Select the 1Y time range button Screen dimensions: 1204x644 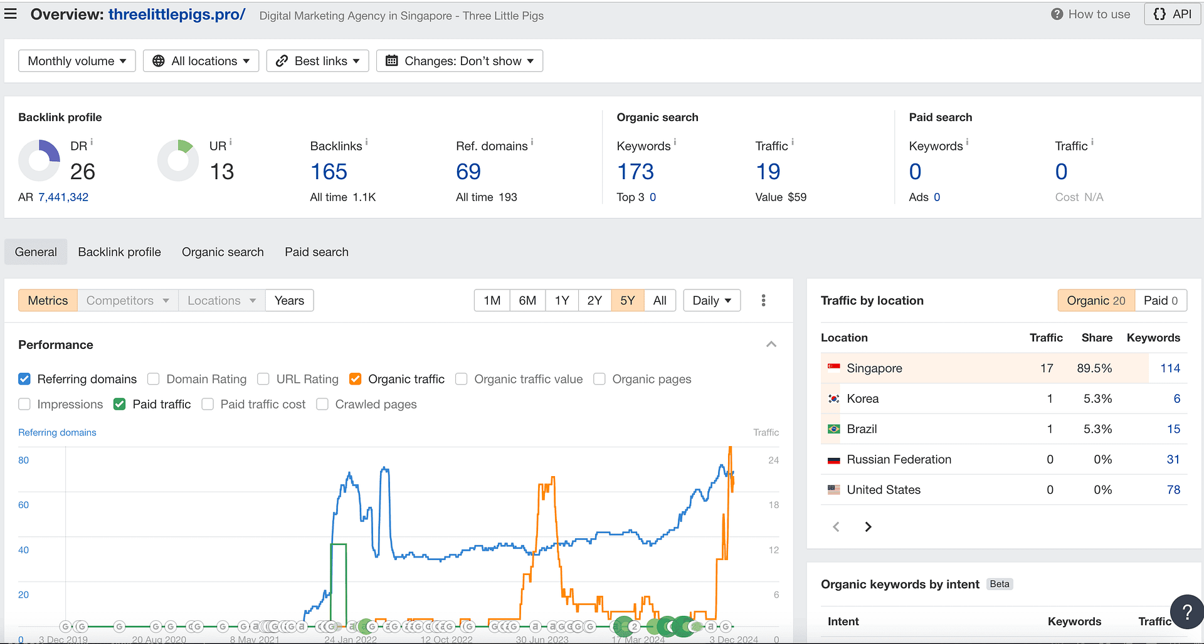pyautogui.click(x=561, y=301)
